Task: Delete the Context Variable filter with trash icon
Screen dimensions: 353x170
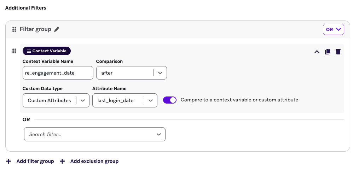Action: [338, 52]
